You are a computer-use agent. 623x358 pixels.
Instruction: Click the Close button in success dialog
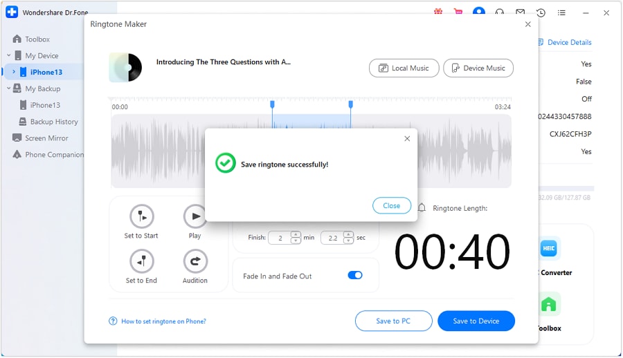click(391, 205)
